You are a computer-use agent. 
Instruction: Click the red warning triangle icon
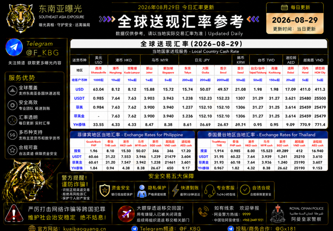pyautogui.click(x=14, y=213)
